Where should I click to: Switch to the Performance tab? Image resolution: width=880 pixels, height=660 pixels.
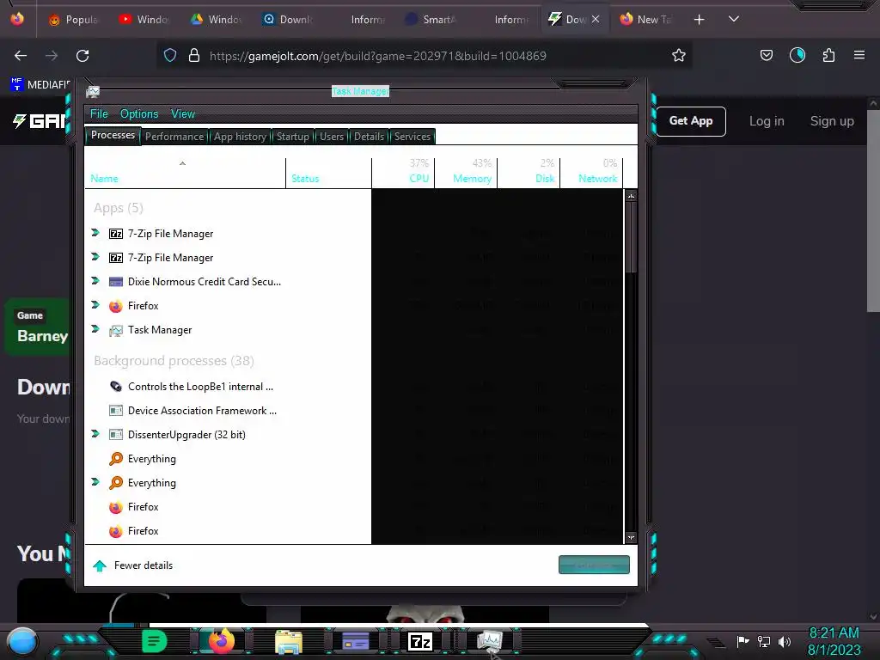[x=174, y=137]
